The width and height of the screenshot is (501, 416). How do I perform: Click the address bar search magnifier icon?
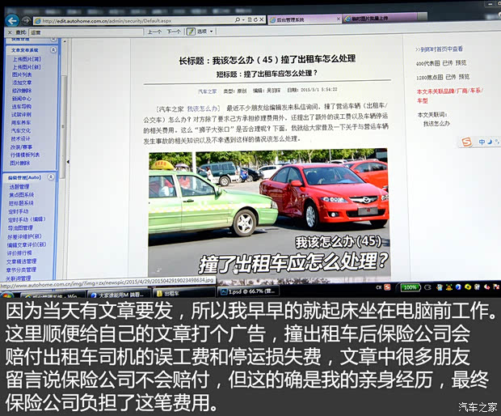pos(238,20)
